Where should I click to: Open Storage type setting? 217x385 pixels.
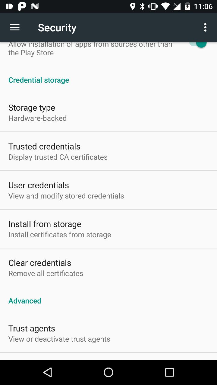[x=108, y=113]
